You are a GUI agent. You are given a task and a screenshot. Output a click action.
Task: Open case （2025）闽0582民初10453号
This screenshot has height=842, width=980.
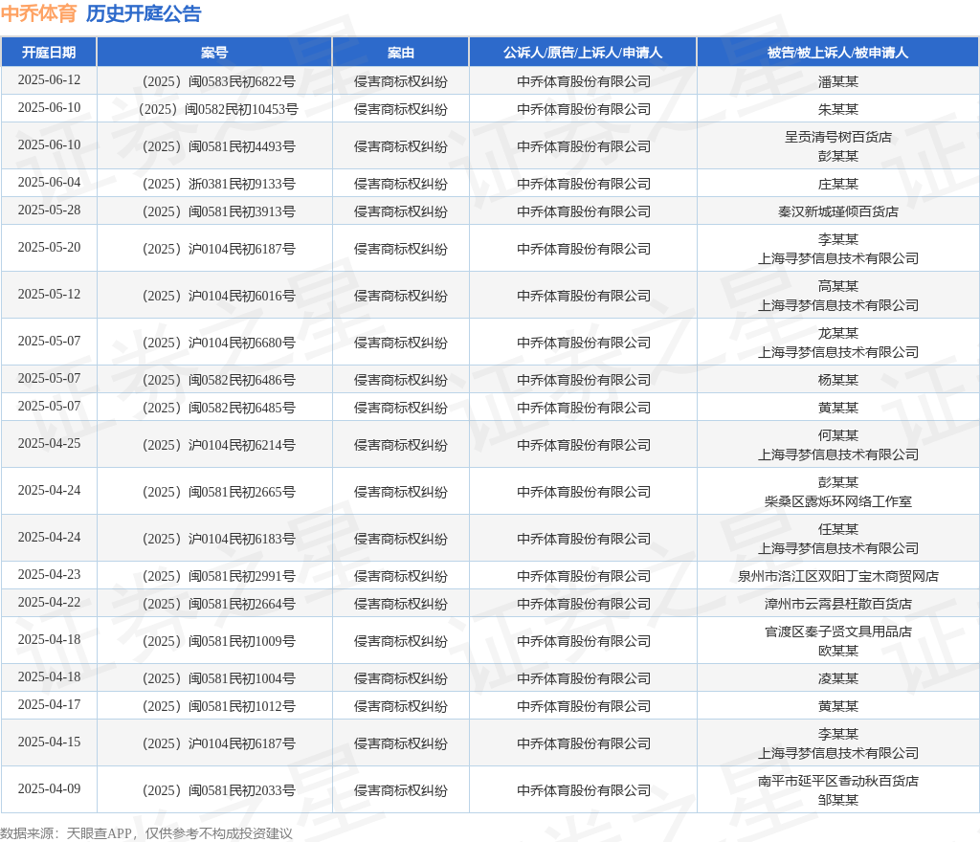coord(215,109)
